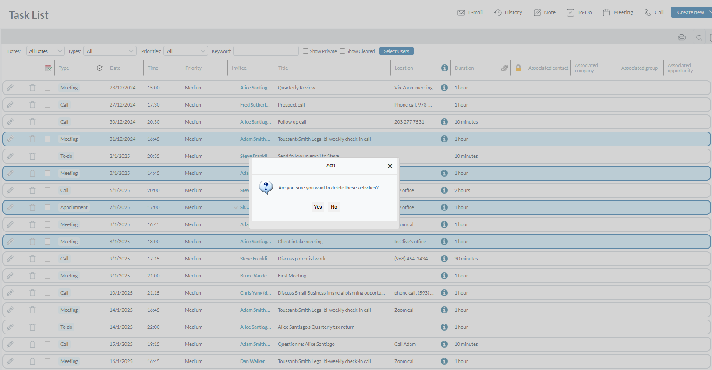Open the Types filter dropdown
The width and height of the screenshot is (712, 370).
110,51
